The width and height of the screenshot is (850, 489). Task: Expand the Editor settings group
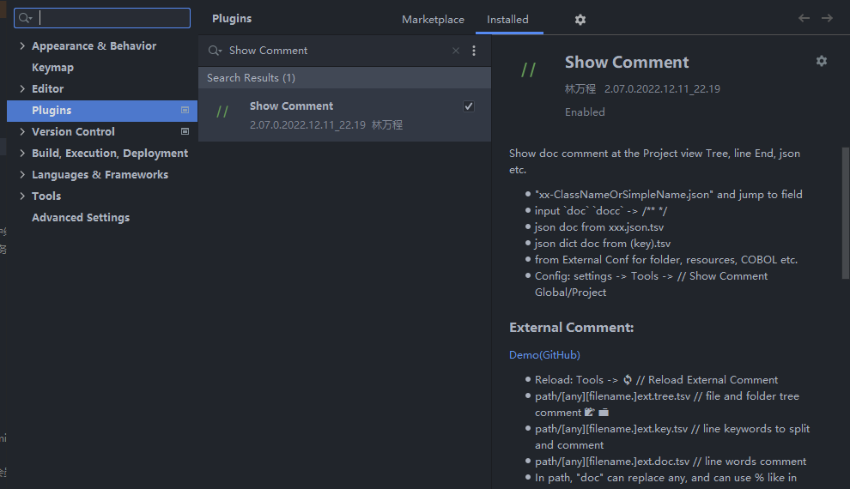[x=22, y=89]
